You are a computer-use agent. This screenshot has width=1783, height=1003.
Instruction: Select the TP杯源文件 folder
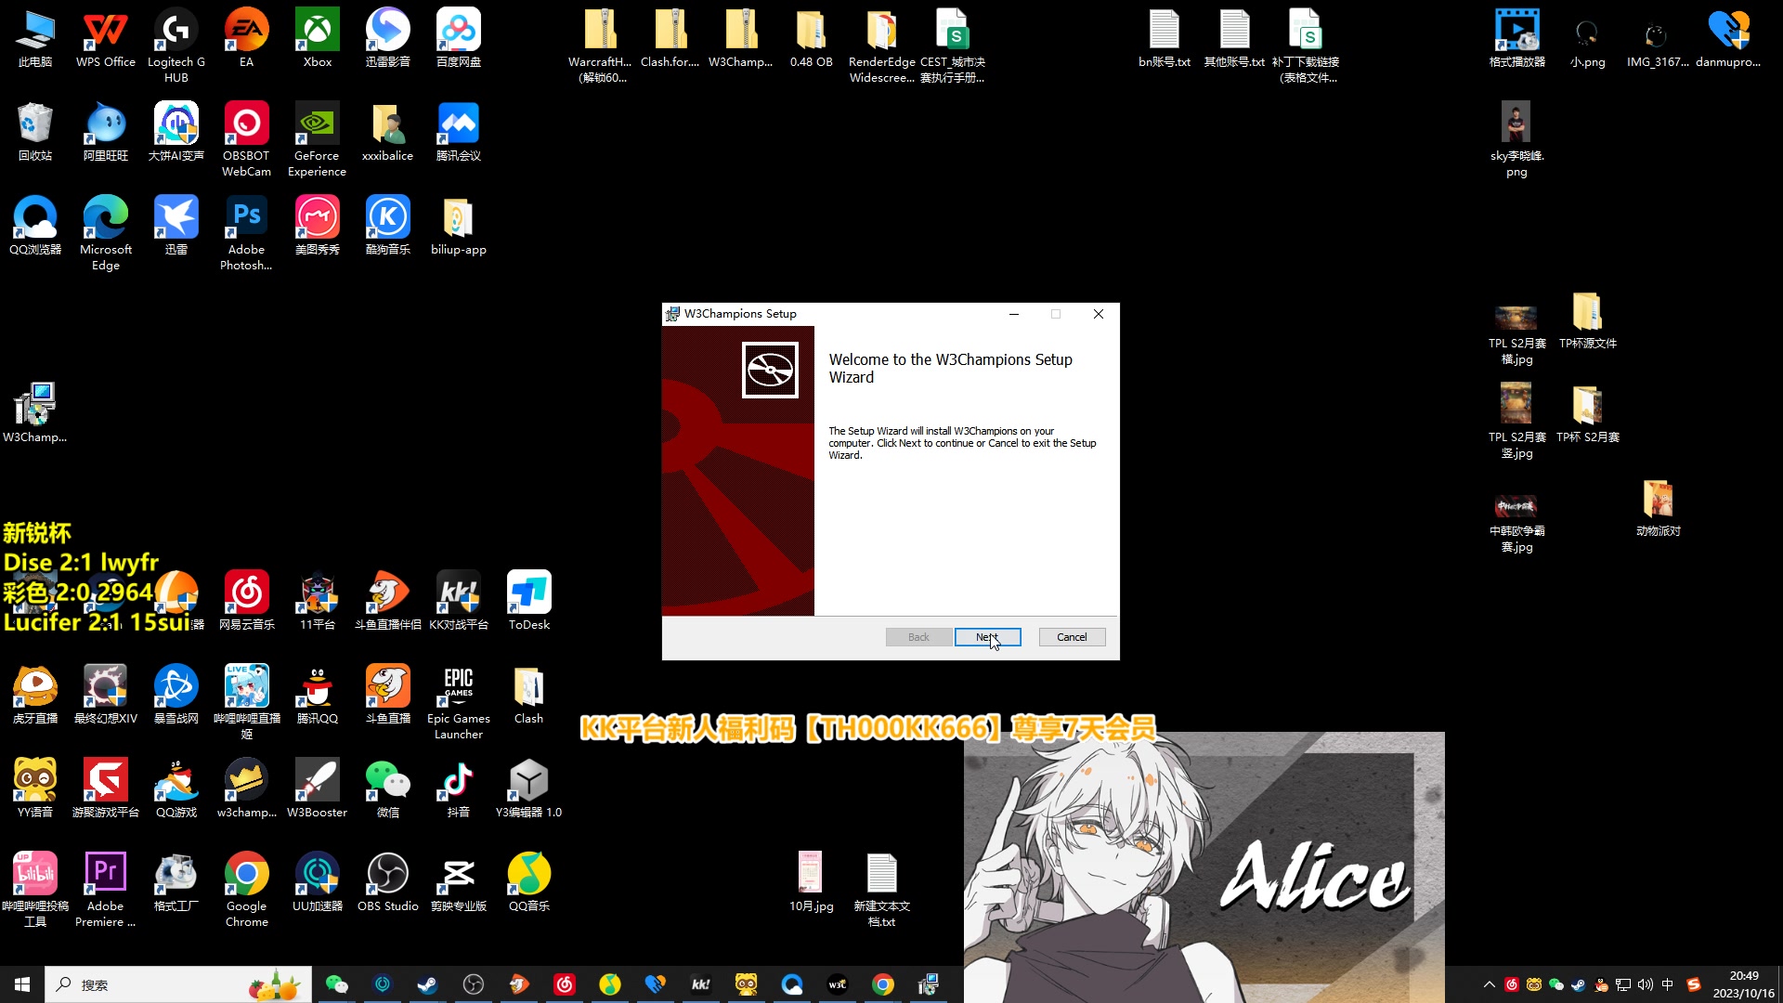click(x=1588, y=320)
